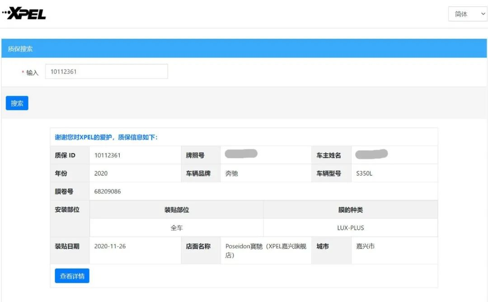Image resolution: width=488 pixels, height=302 pixels.
Task: Click the 车辆型号 label
Action: pyautogui.click(x=328, y=173)
